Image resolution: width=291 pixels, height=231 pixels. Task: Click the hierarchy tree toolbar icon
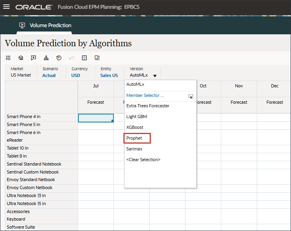(x=46, y=58)
